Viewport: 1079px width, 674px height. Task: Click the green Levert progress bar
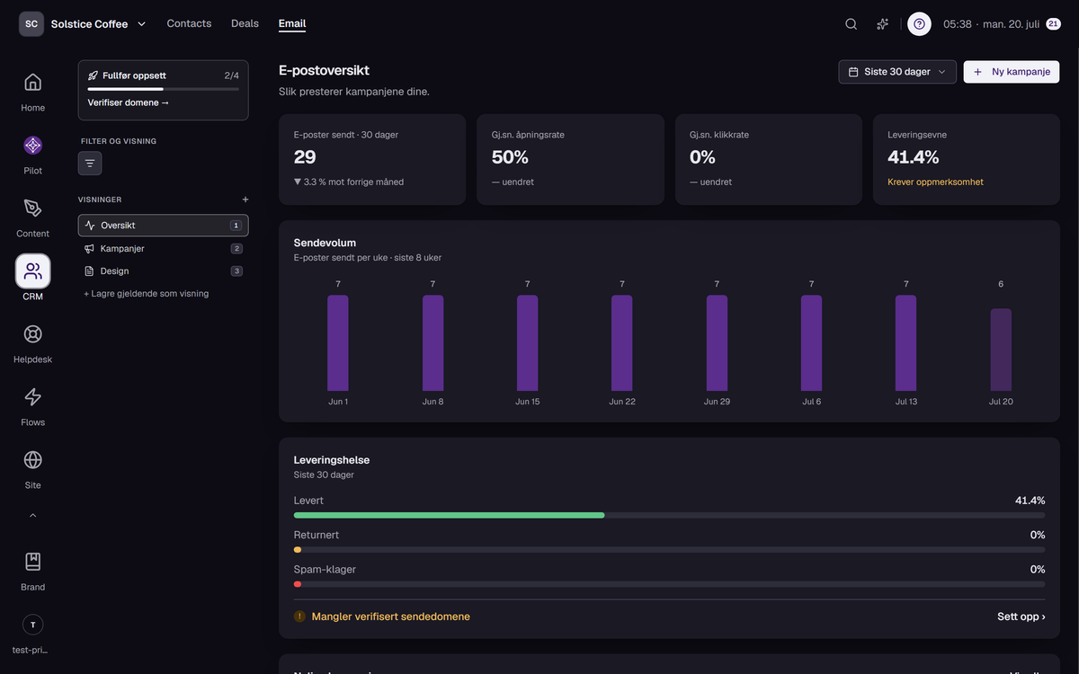pyautogui.click(x=449, y=515)
